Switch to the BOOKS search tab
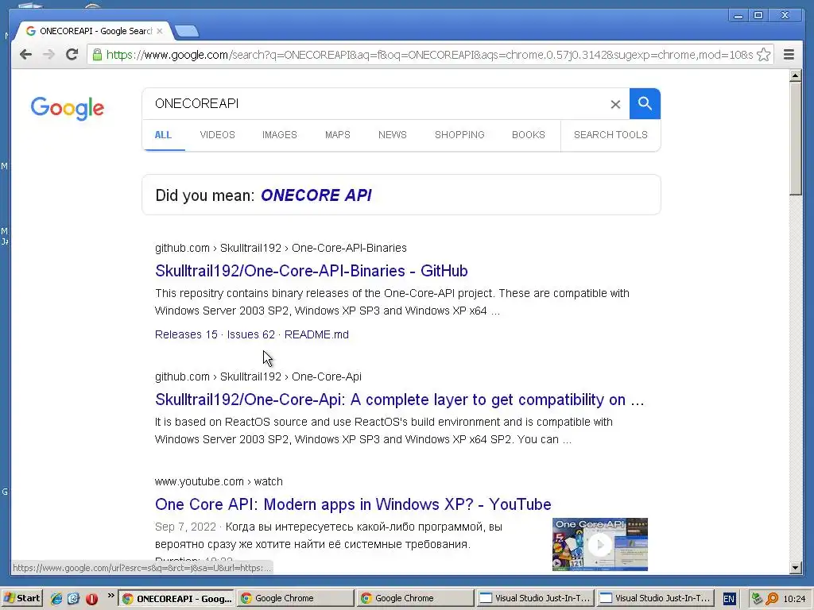 (528, 135)
